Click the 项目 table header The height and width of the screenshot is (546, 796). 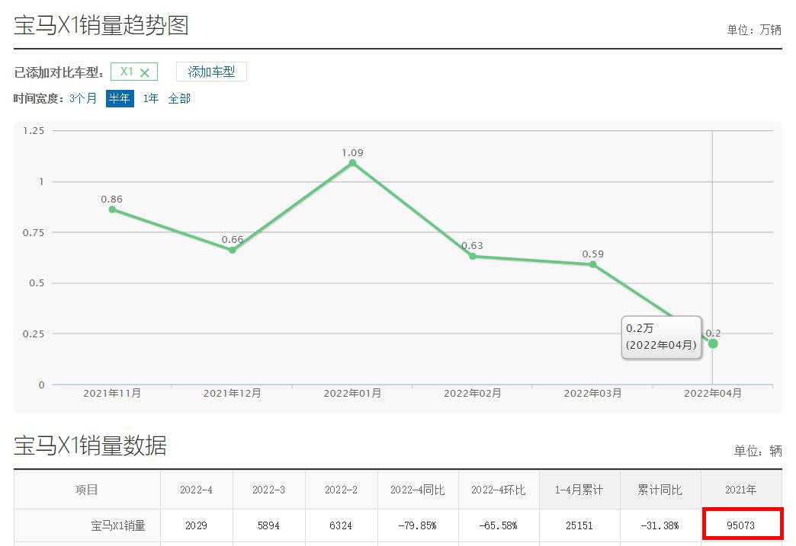tap(87, 490)
